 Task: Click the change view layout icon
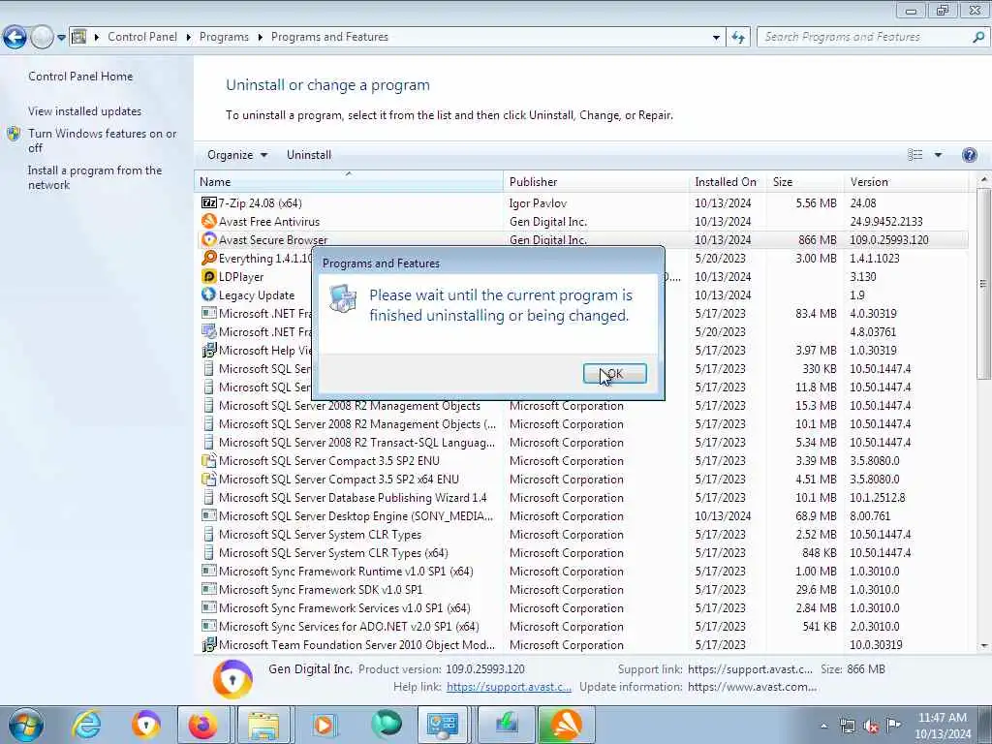(x=914, y=155)
